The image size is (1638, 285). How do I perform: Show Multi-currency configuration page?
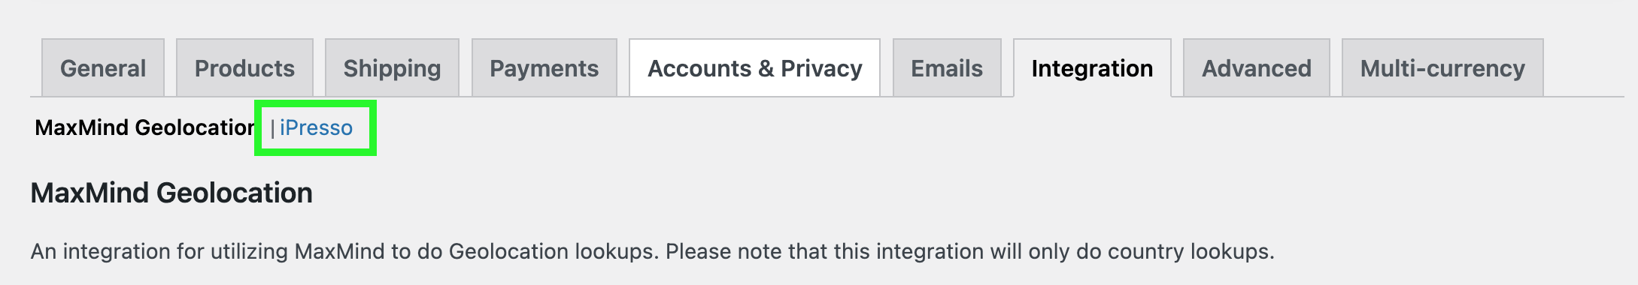click(x=1442, y=68)
